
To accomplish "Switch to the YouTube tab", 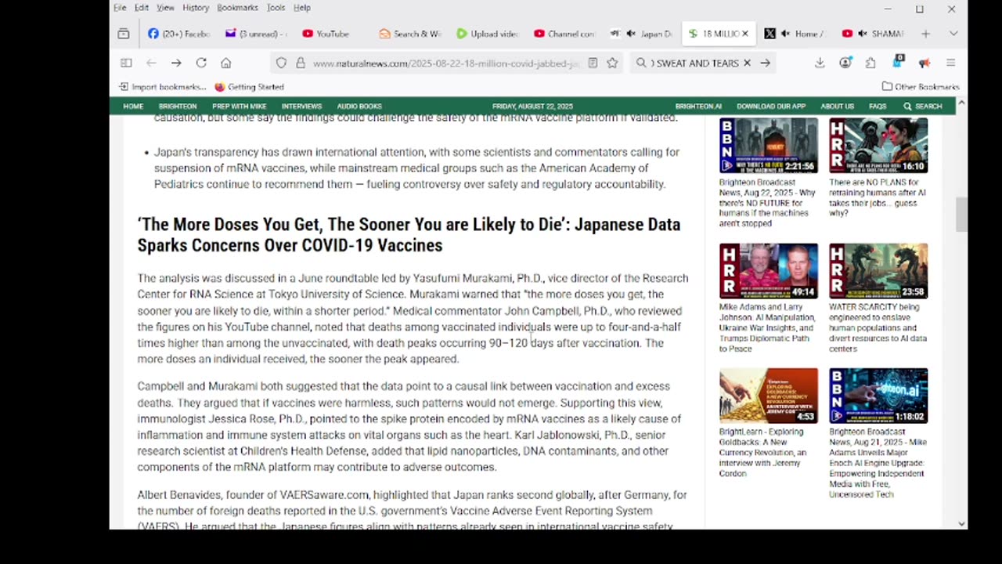I will [333, 34].
